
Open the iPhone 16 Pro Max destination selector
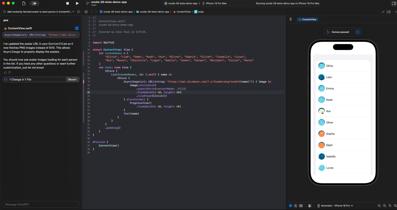(214, 3)
